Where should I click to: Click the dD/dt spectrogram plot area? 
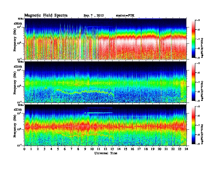click(105, 82)
